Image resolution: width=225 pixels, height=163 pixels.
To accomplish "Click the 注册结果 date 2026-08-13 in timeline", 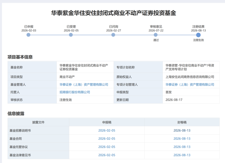I will (198, 30).
